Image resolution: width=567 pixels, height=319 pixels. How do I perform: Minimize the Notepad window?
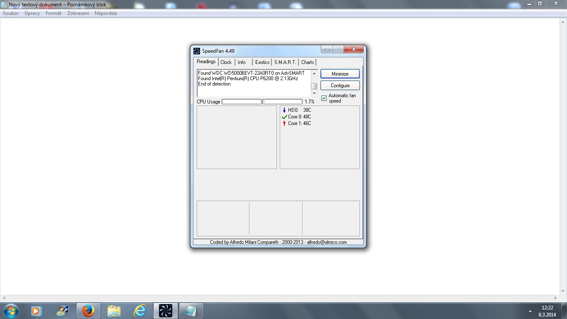click(529, 3)
